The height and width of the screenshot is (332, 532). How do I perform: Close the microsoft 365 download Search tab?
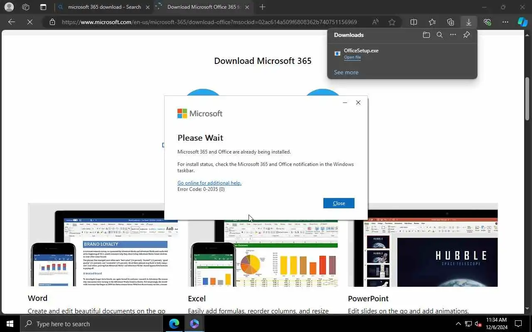(x=148, y=7)
